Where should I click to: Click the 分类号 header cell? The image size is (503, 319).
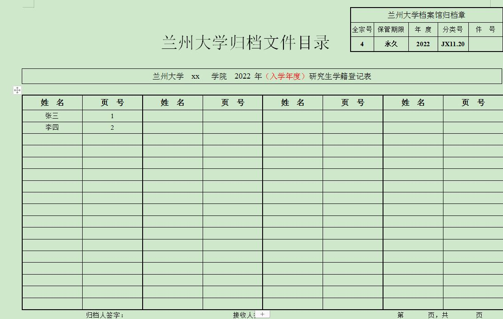point(453,29)
